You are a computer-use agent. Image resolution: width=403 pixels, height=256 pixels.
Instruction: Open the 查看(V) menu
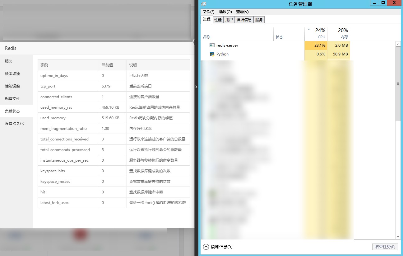point(243,12)
